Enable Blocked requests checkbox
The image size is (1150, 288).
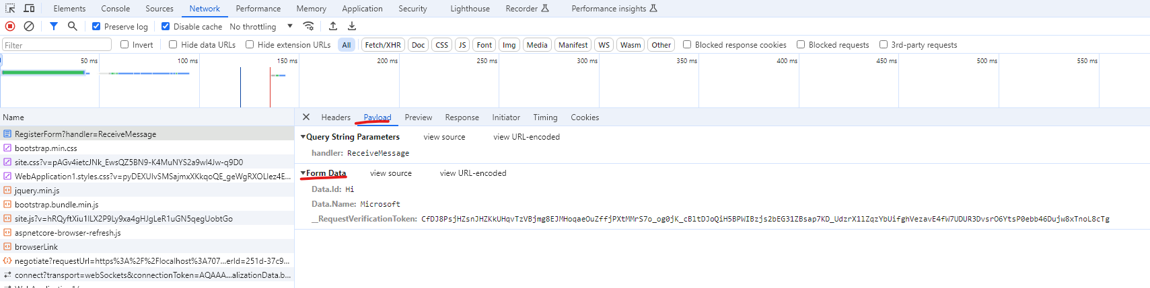[x=801, y=44]
